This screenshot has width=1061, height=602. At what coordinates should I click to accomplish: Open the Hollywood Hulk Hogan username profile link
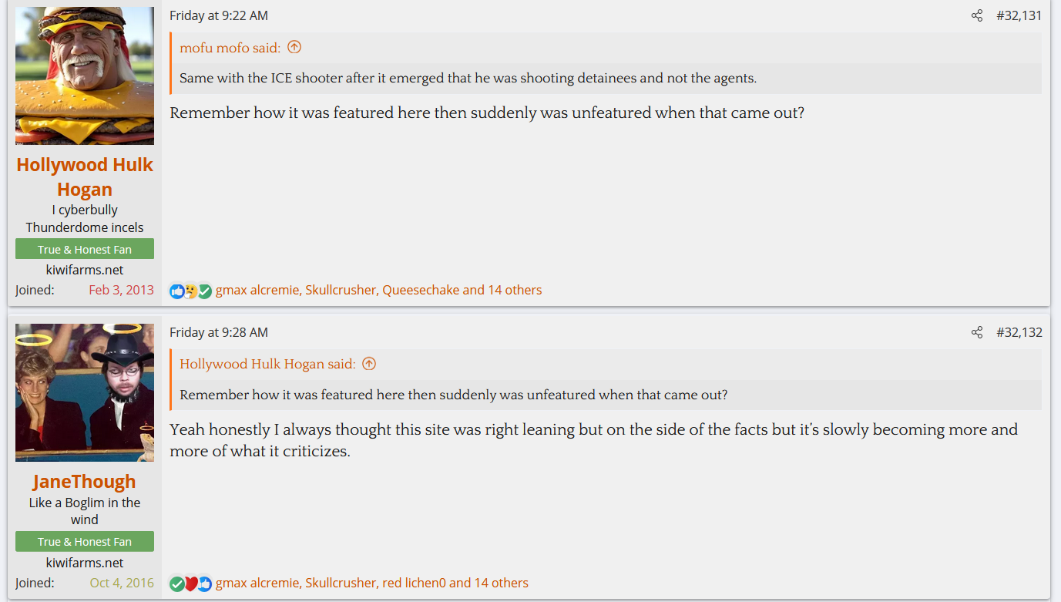85,177
